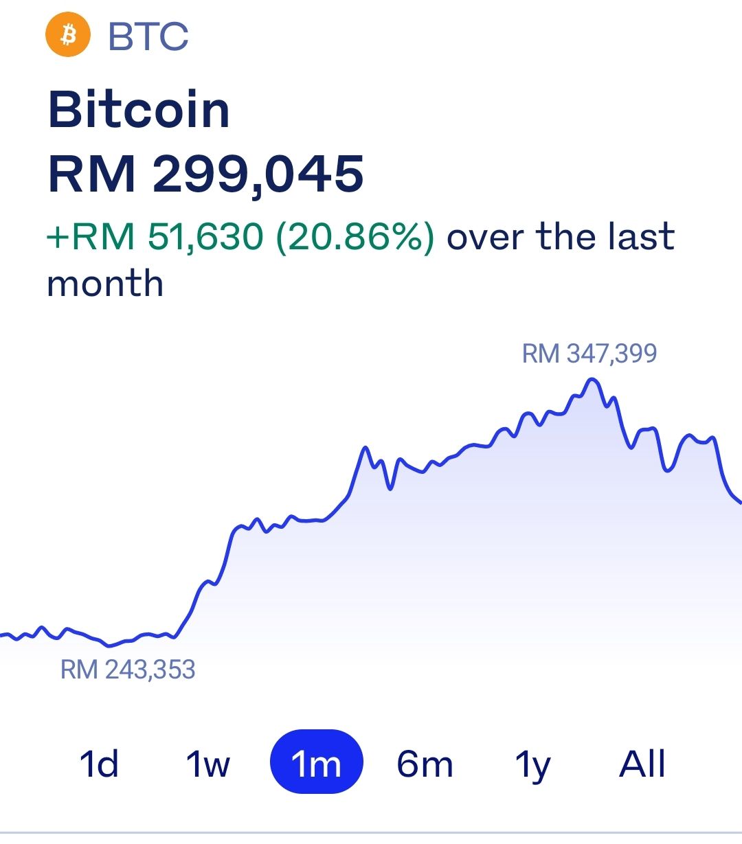Click the orange Bitcoin logo icon

tap(68, 35)
